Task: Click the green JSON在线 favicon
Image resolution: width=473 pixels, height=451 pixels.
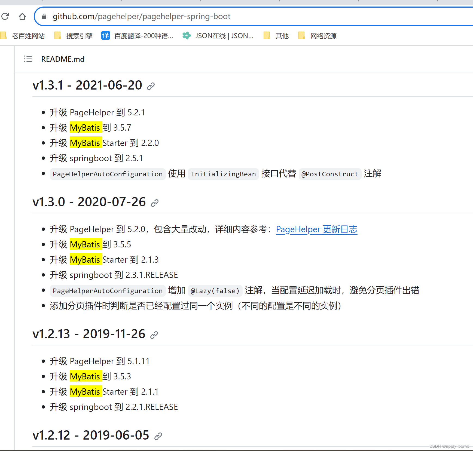Action: (x=187, y=36)
